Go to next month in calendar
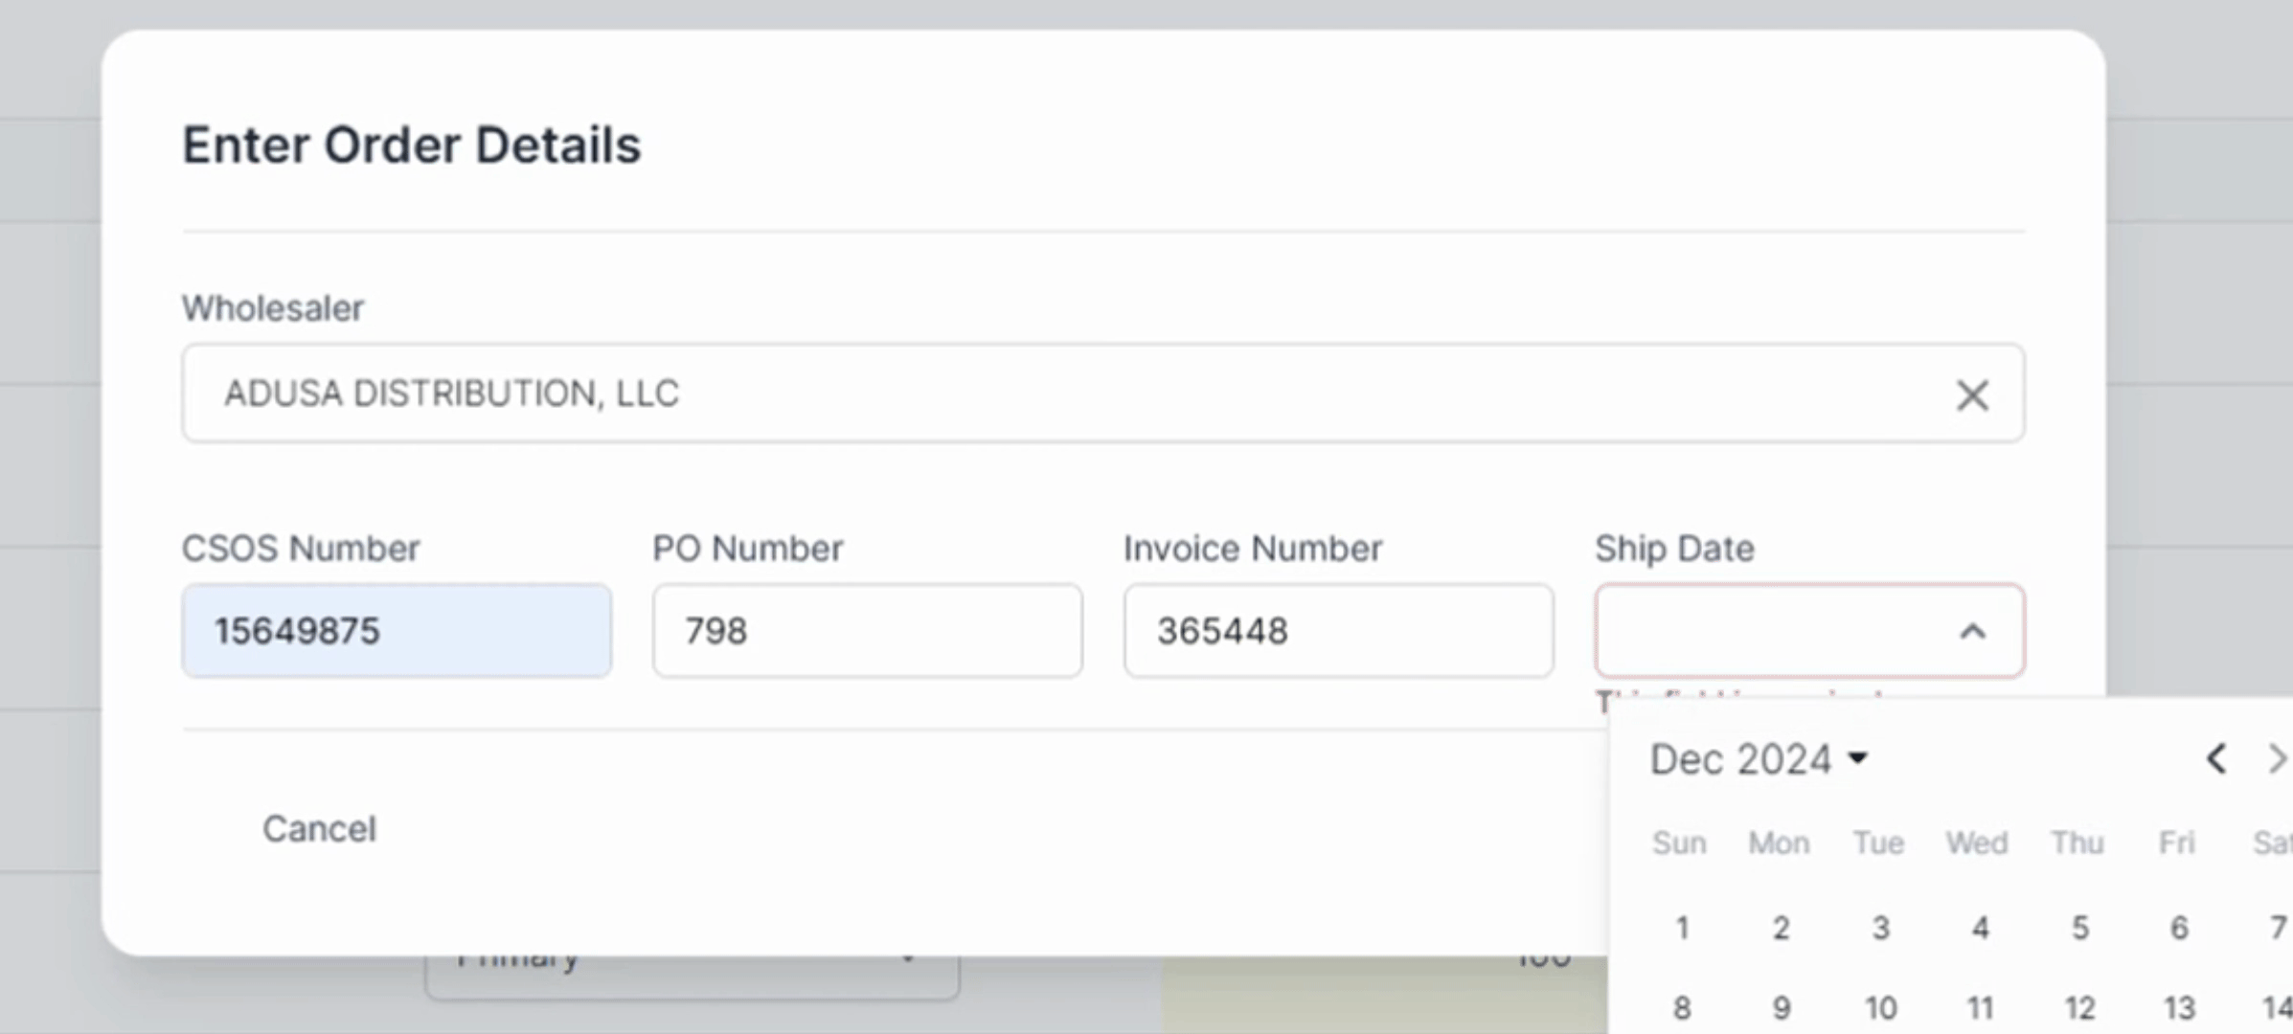The height and width of the screenshot is (1034, 2293). pyautogui.click(x=2277, y=759)
